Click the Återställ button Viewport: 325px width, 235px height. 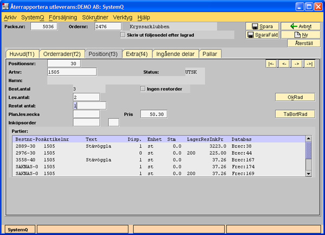pyautogui.click(x=304, y=43)
